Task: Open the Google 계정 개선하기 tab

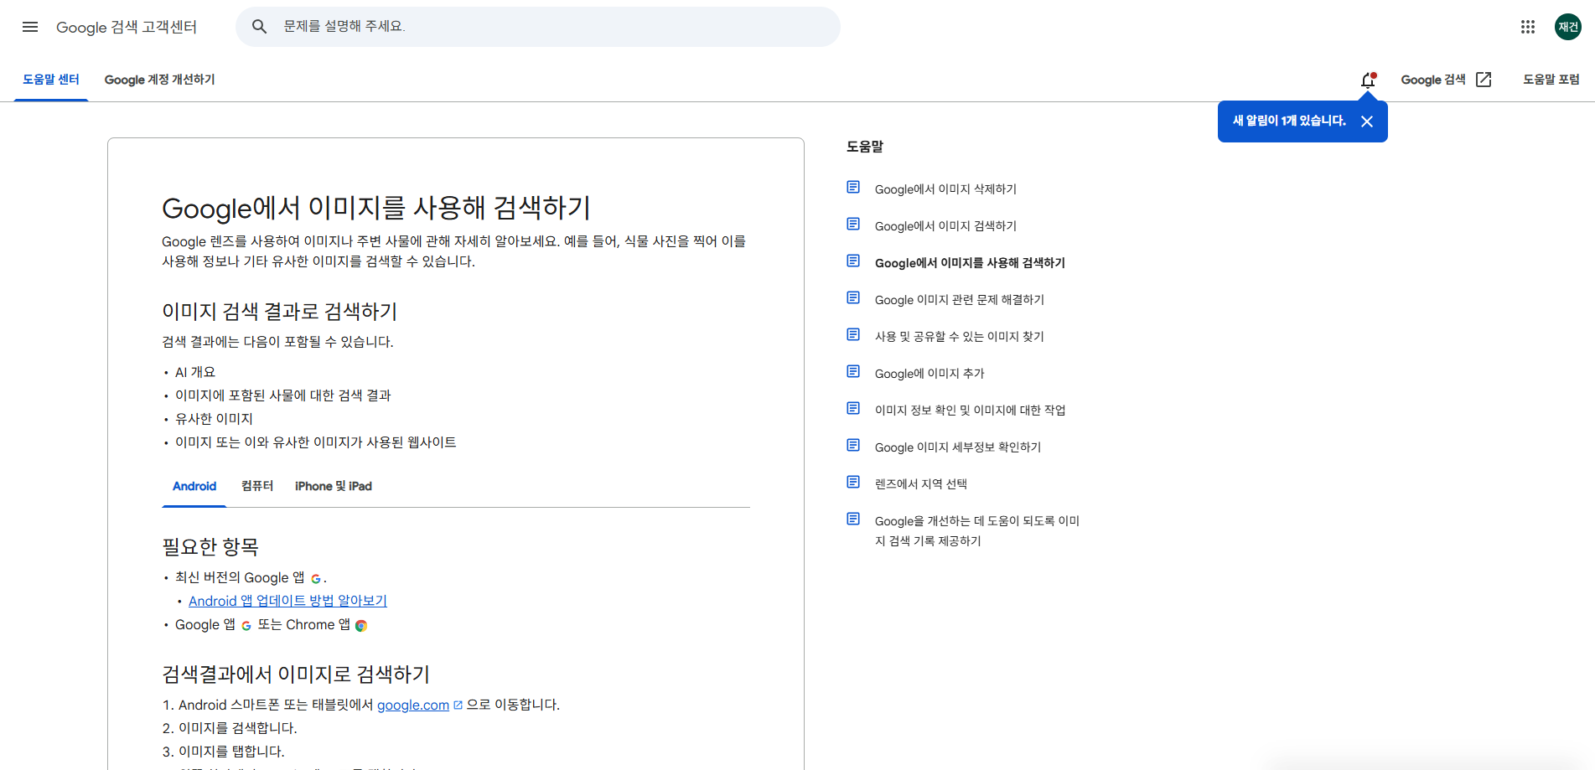Action: [159, 80]
